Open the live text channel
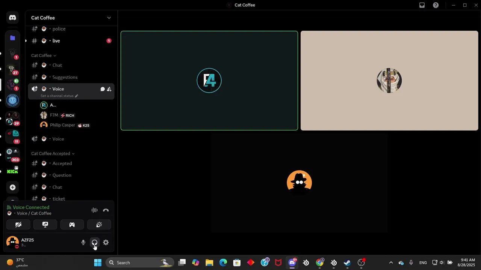Image resolution: width=481 pixels, height=270 pixels. tap(71, 41)
